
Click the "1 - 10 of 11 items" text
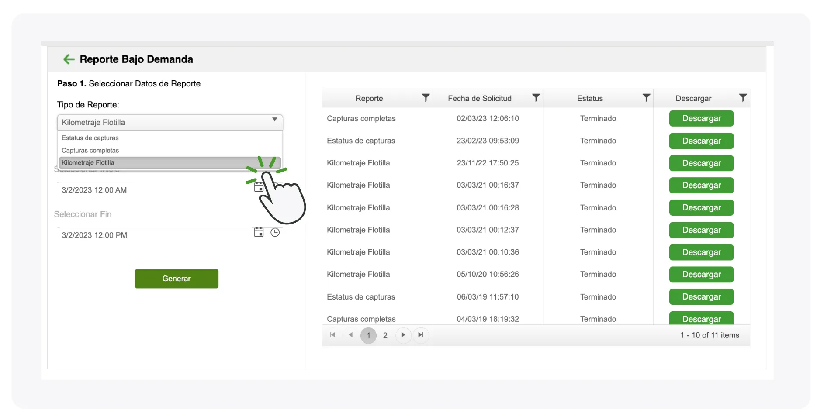(710, 335)
